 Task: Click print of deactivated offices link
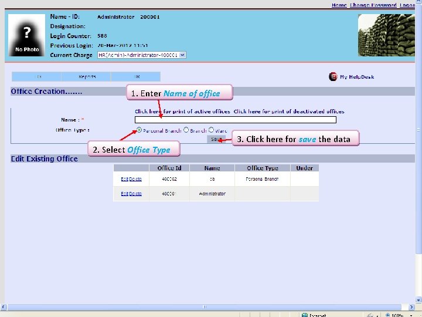click(289, 112)
